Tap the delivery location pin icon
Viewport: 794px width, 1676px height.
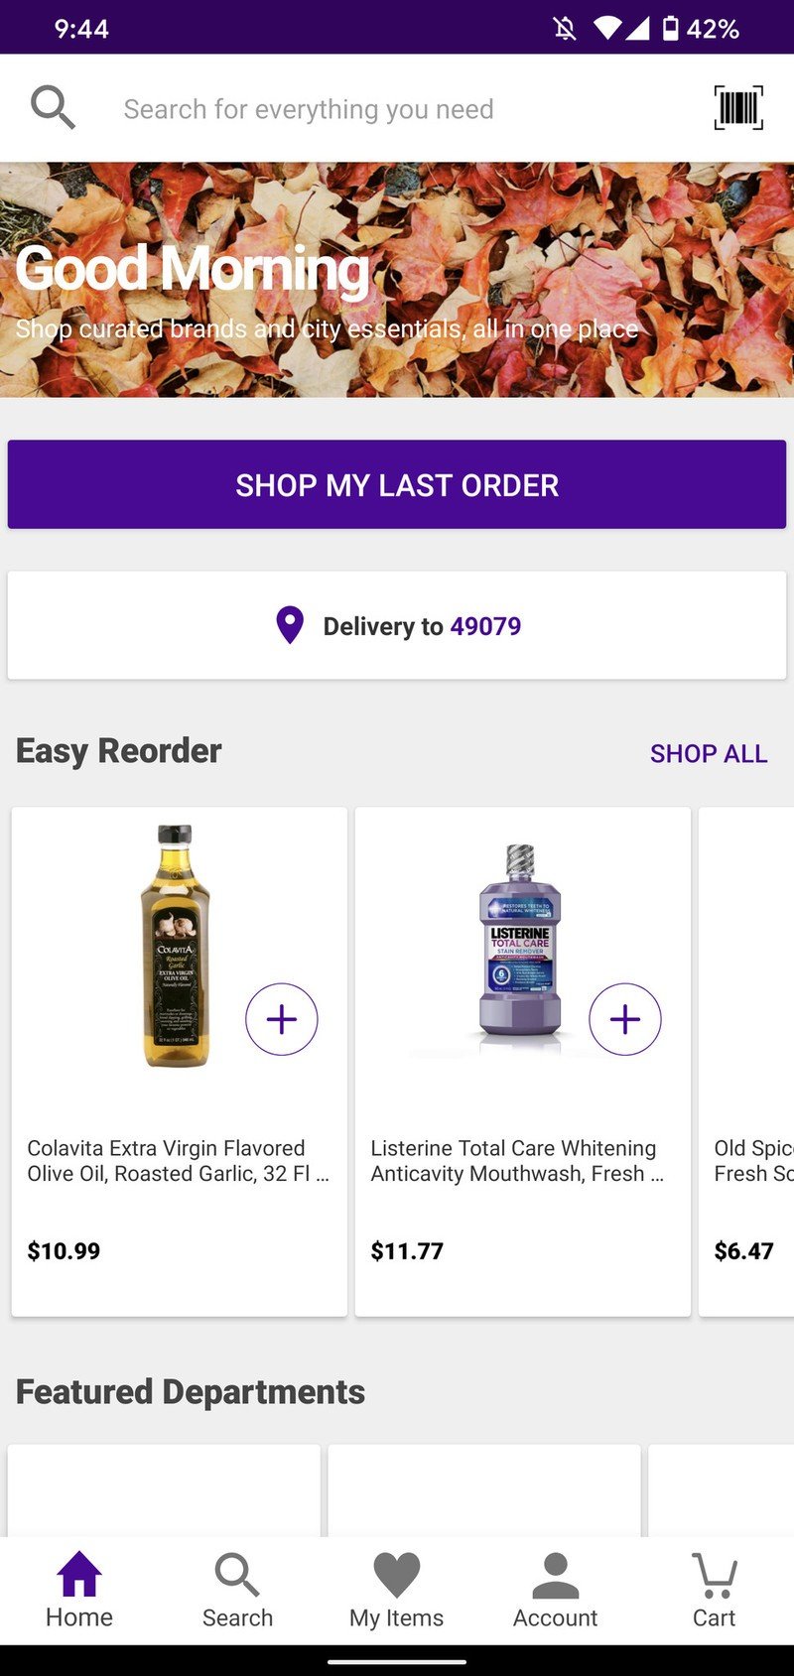(x=289, y=625)
